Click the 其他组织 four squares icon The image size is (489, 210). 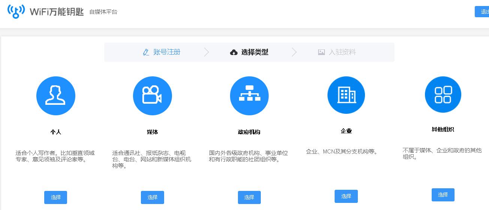click(443, 94)
